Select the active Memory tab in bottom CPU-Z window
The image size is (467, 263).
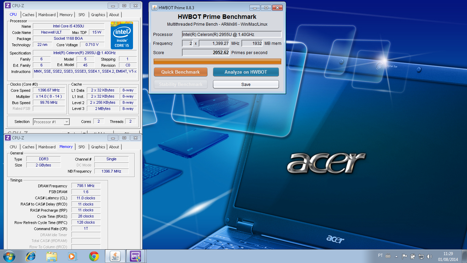[66, 147]
